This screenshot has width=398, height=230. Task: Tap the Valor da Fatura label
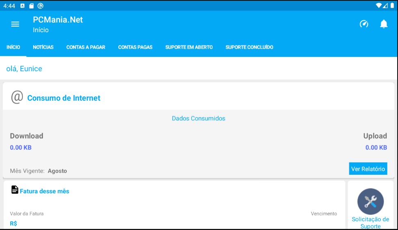(27, 214)
